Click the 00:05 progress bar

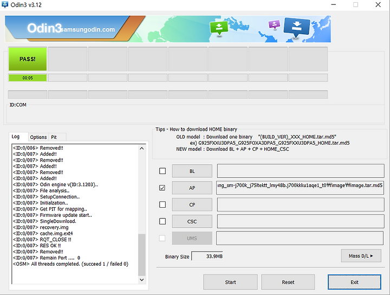28,78
